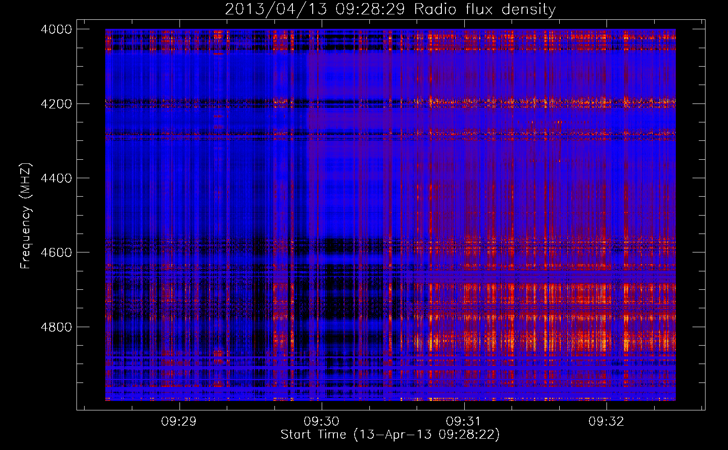Click the 09:32 time tick label
This screenshot has height=450, width=728.
click(607, 422)
